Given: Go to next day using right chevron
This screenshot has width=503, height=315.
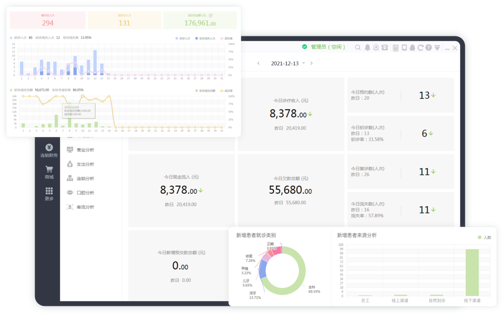Looking at the screenshot, I should (x=311, y=63).
